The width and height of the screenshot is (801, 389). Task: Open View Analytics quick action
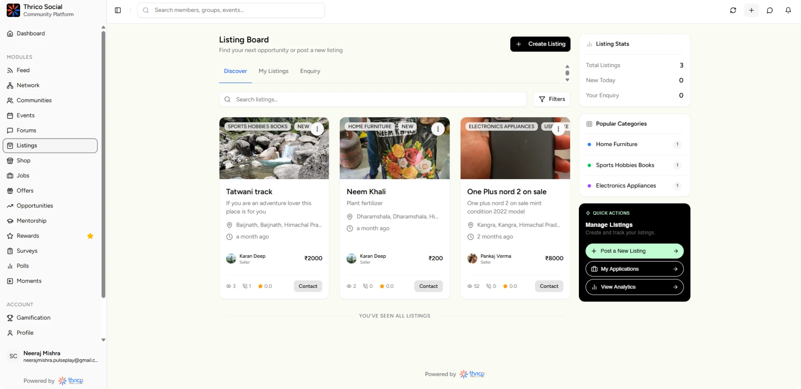[634, 287]
